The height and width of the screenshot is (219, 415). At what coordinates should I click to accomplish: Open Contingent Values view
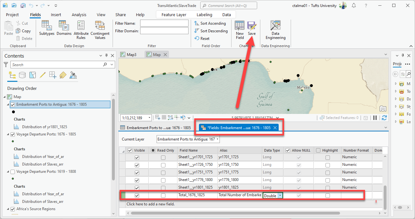point(100,29)
